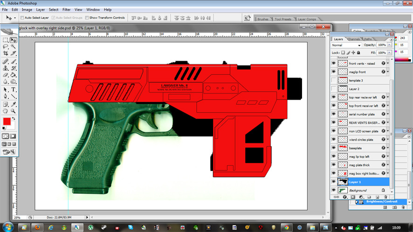Enable the Auto Select Layer checkbox
413x232 pixels.
click(x=22, y=18)
